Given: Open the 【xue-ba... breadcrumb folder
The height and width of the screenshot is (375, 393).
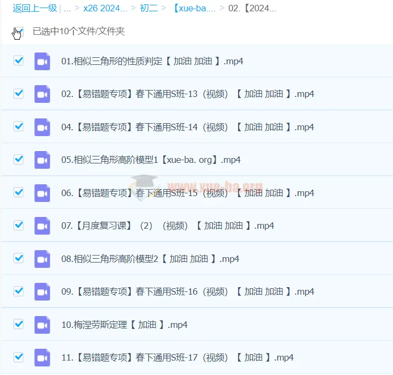Looking at the screenshot, I should [195, 8].
